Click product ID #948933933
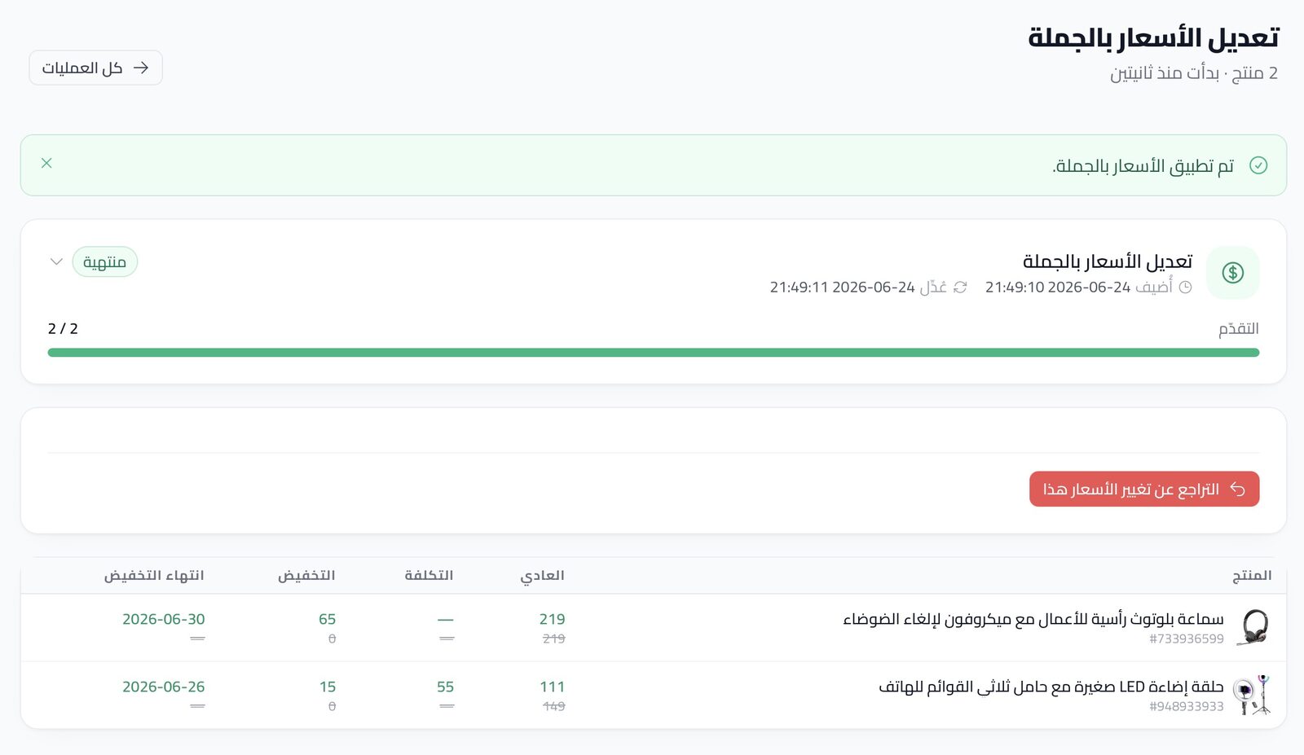1304x755 pixels. coord(1187,706)
